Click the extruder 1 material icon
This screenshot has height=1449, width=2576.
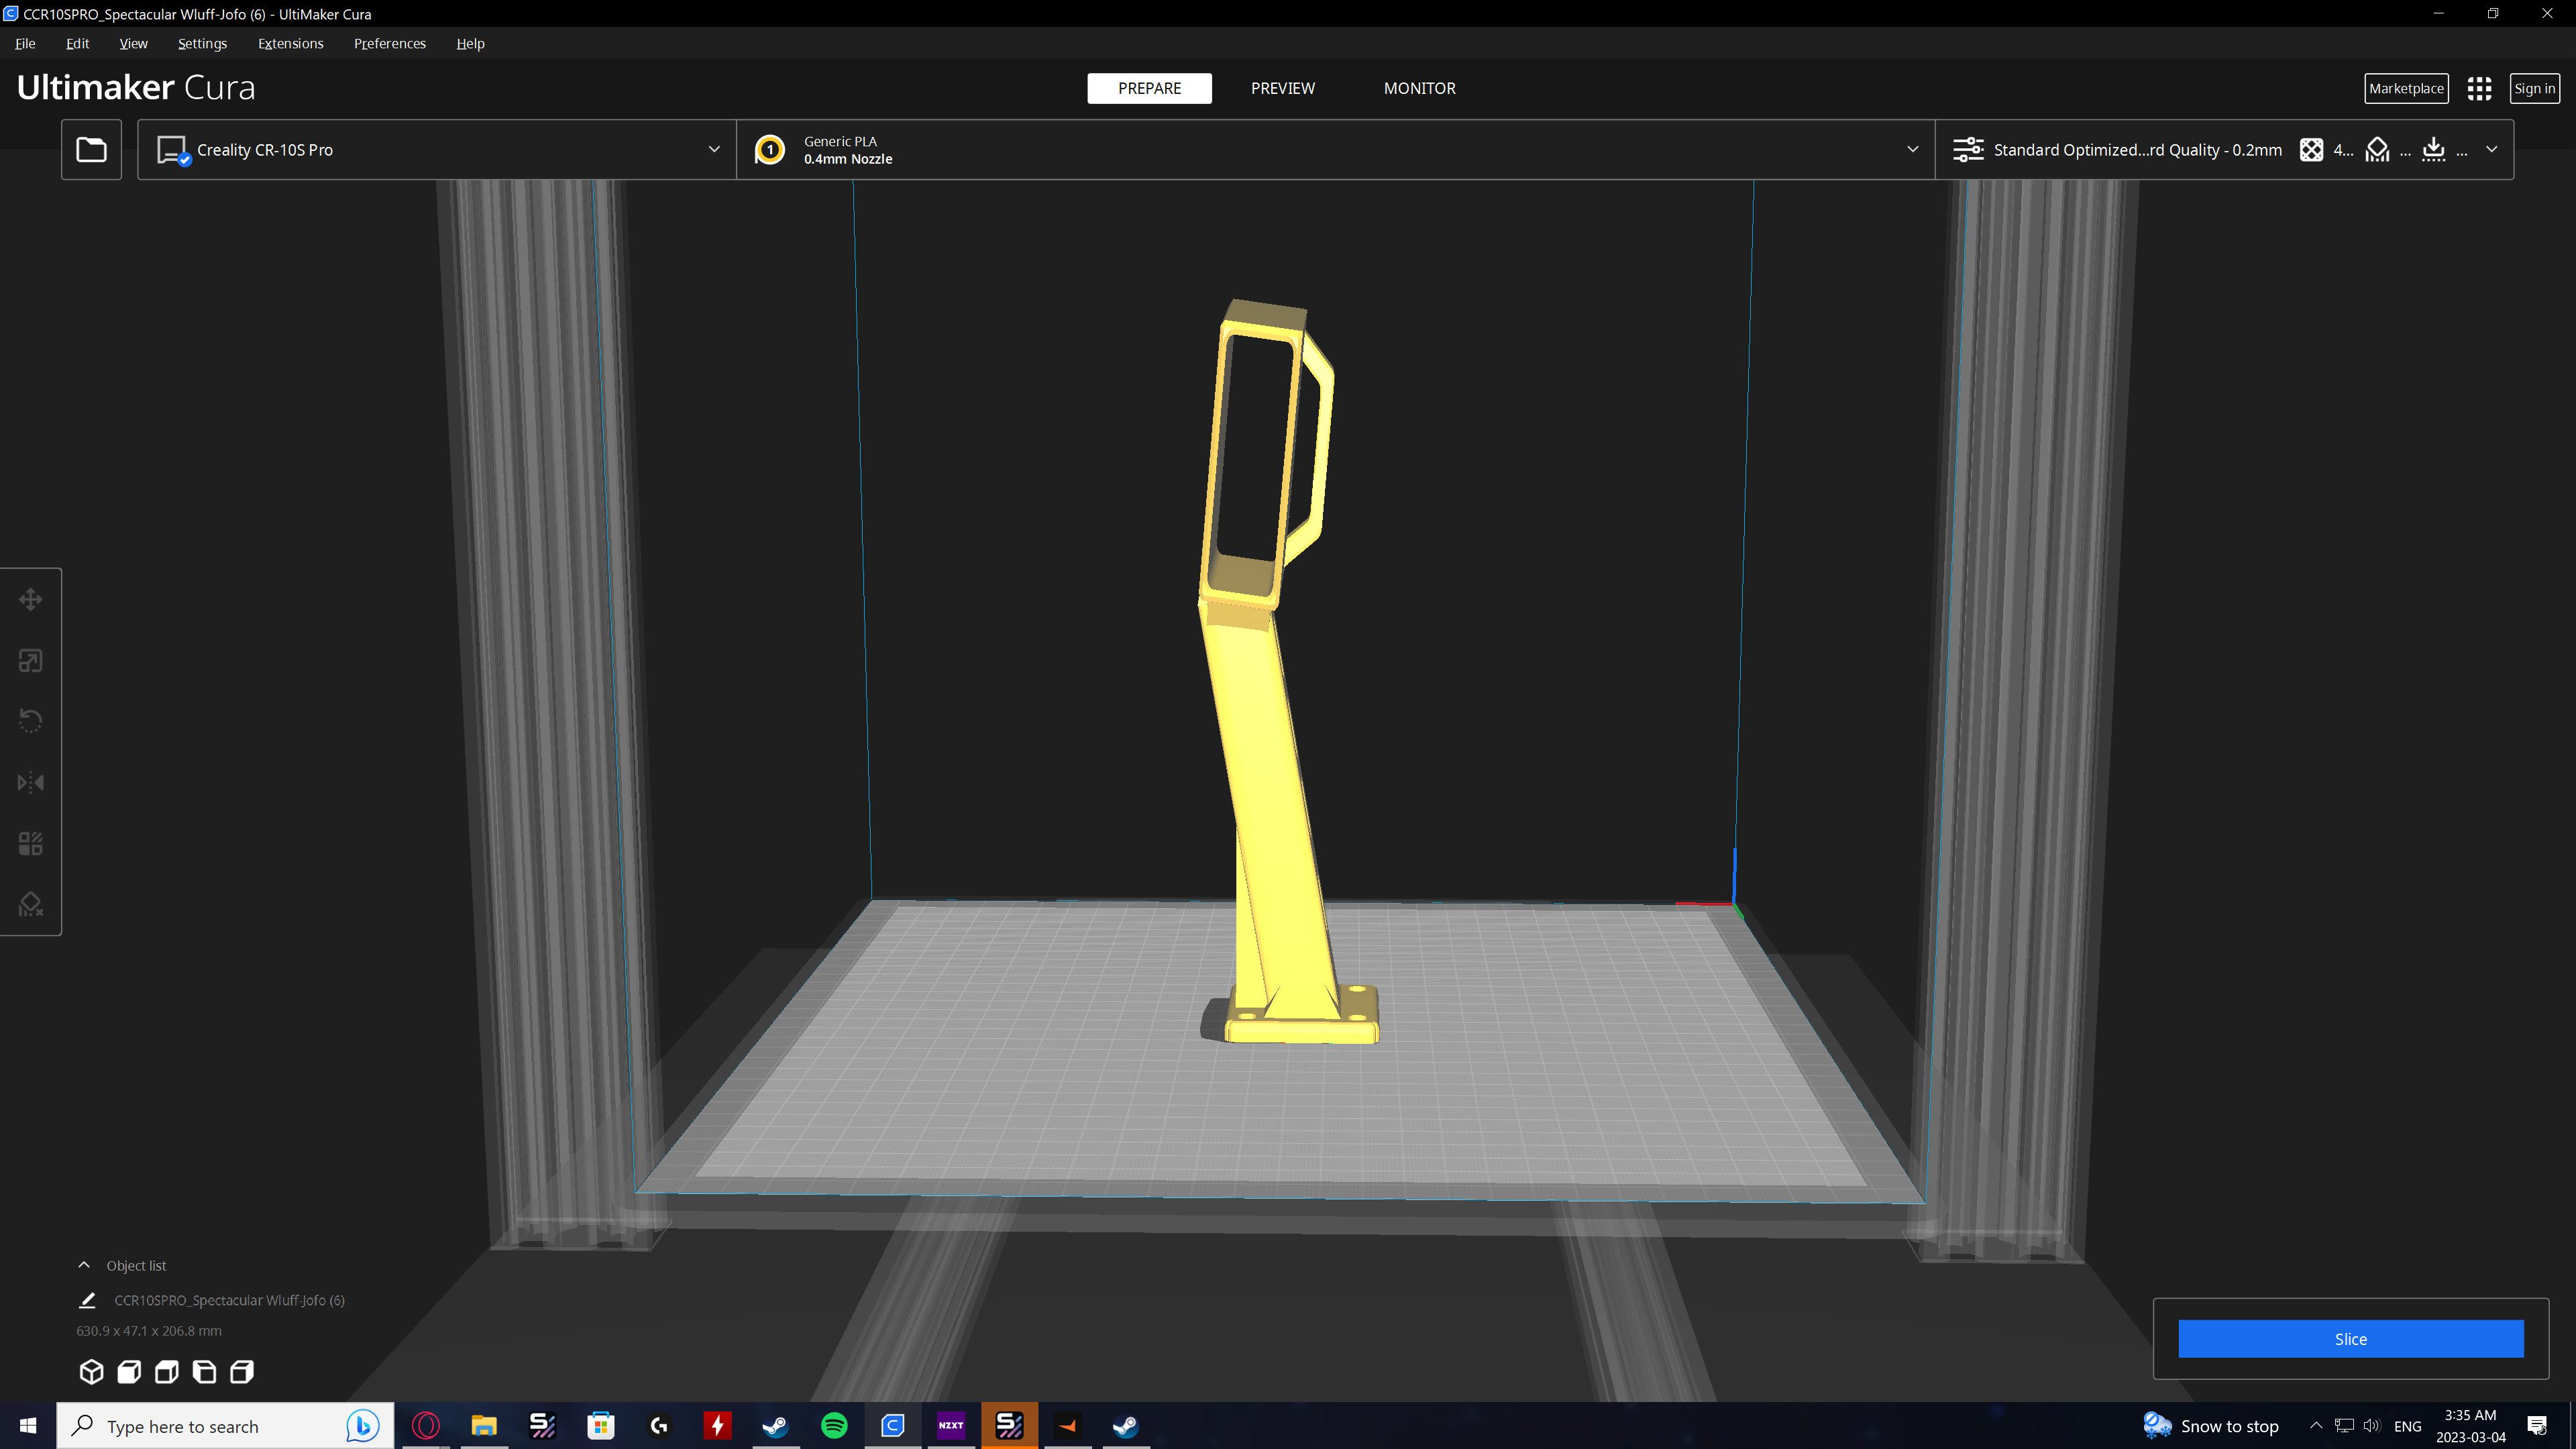pos(770,150)
